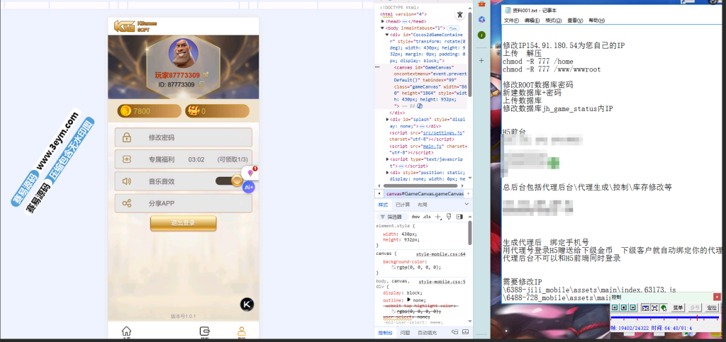Click the speaker icon for 音乐音效
Image resolution: width=726 pixels, height=342 pixels.
tap(127, 181)
